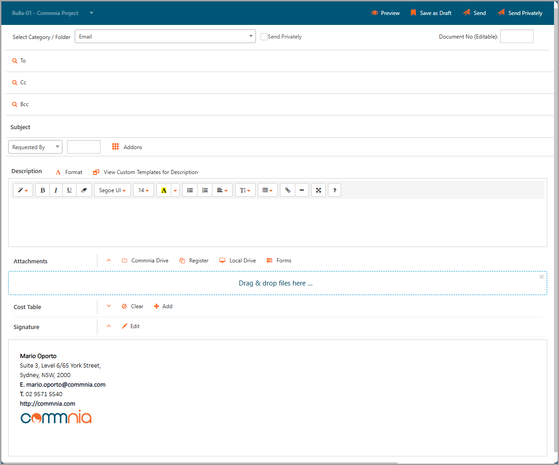Viewport: 559px width, 465px height.
Task: Click the Edit pencil icon for Signature
Action: (125, 326)
